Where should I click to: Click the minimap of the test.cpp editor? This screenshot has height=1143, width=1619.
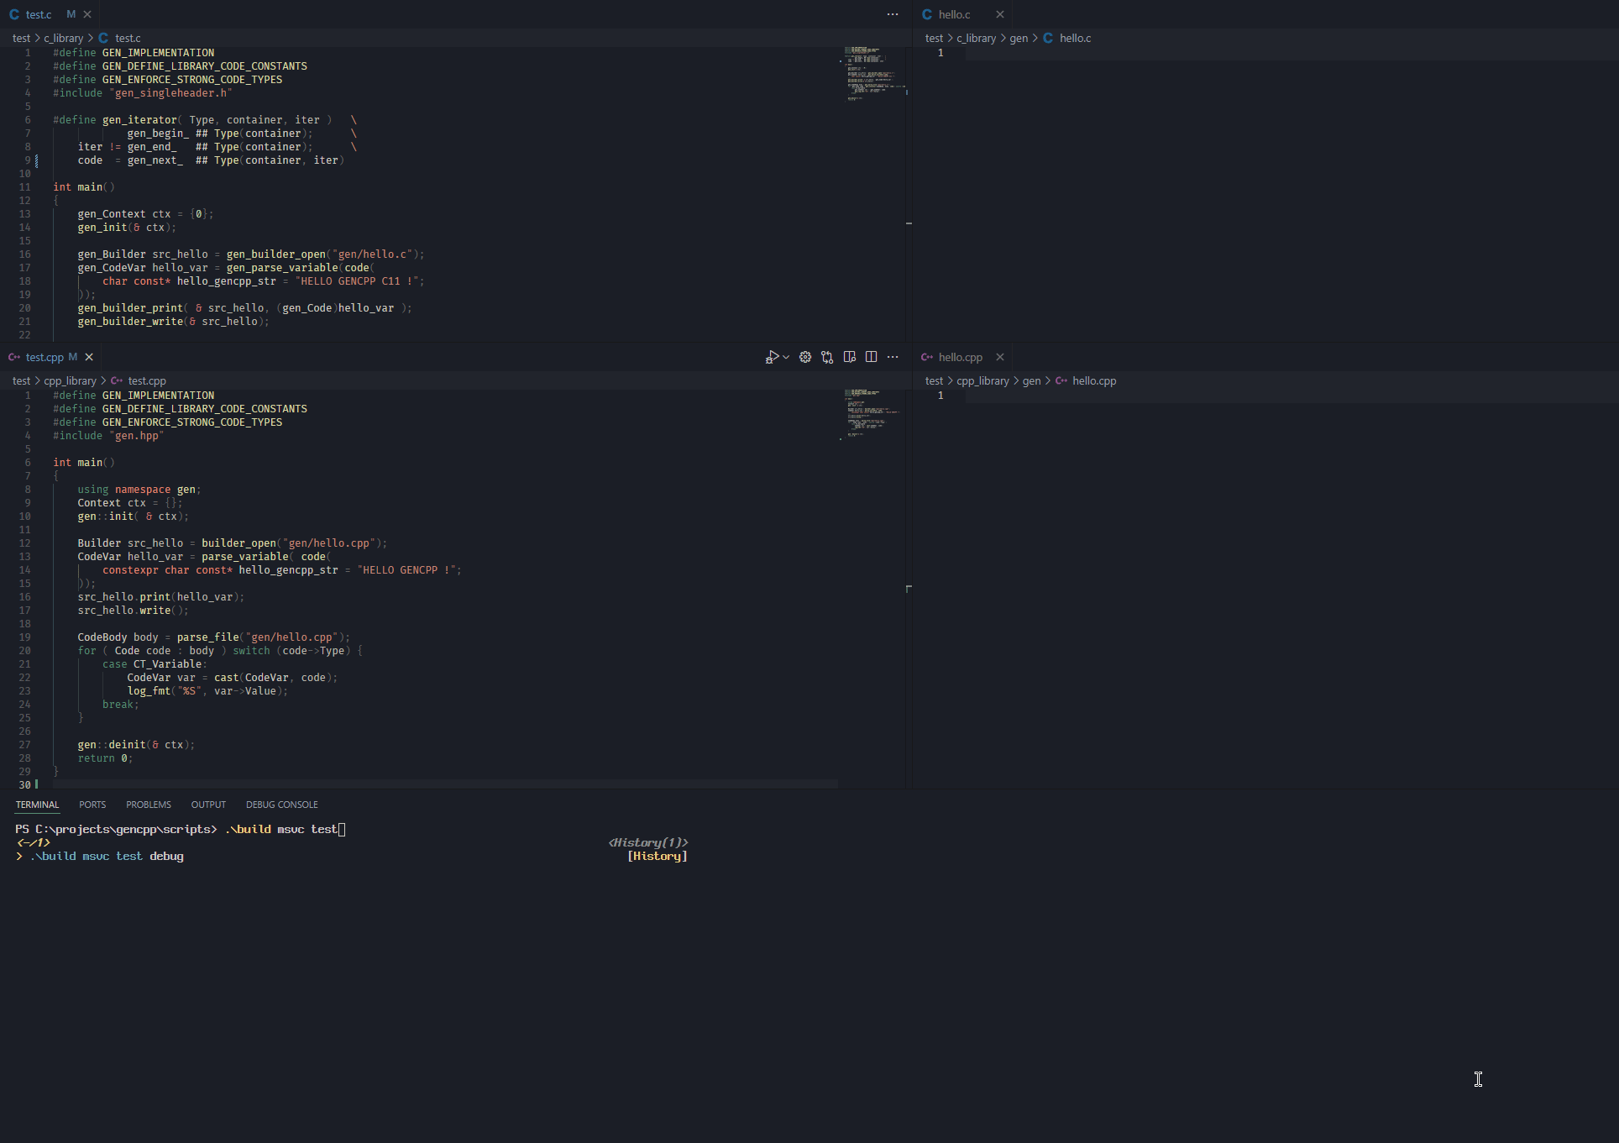[872, 412]
